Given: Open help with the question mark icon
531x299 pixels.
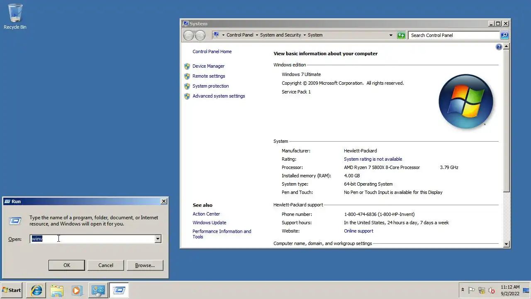Looking at the screenshot, I should (x=499, y=47).
